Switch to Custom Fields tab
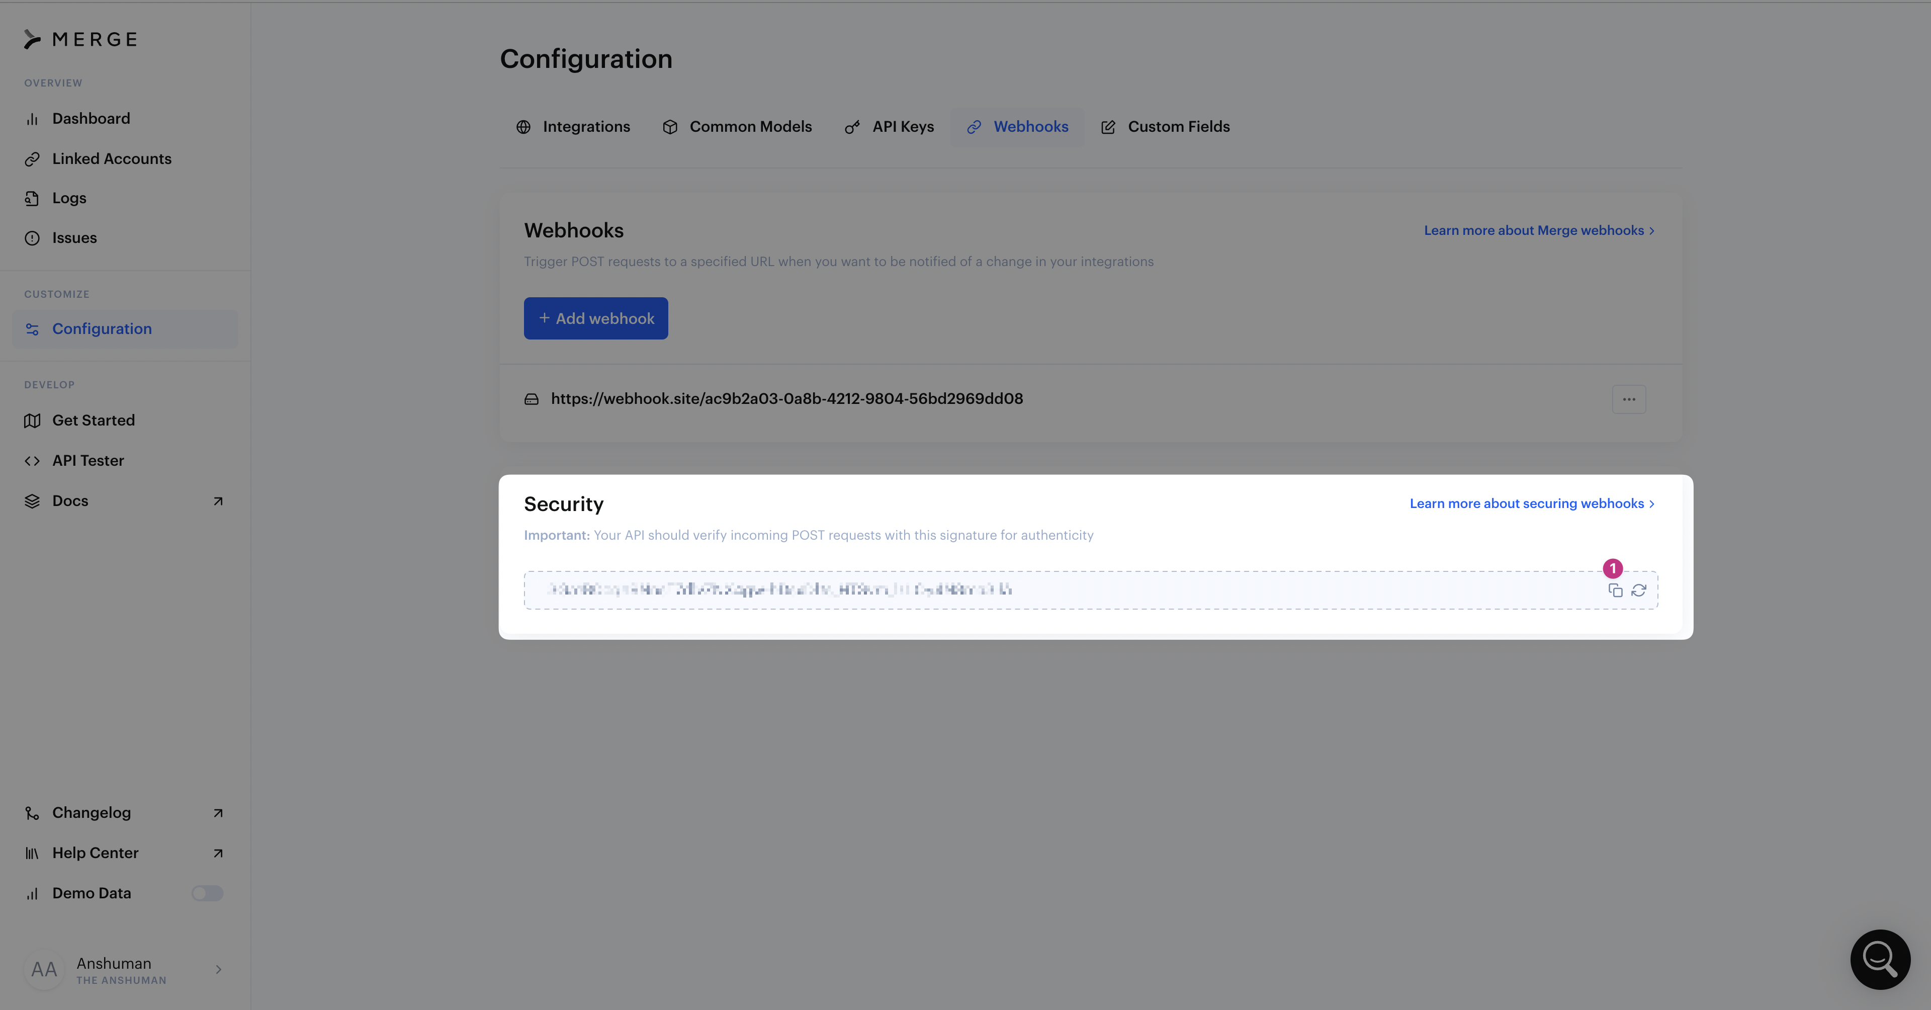The image size is (1931, 1010). [x=1165, y=127]
